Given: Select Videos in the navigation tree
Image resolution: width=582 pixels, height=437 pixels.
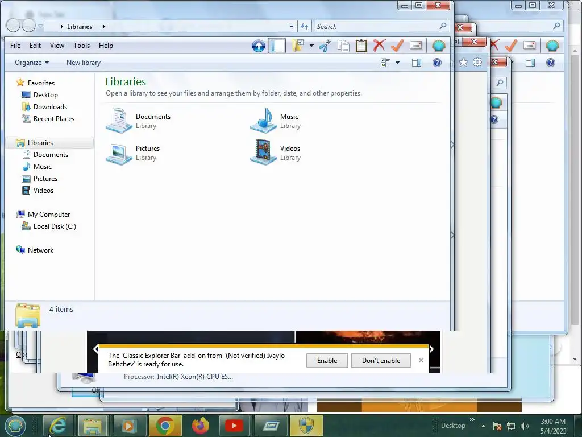Looking at the screenshot, I should pyautogui.click(x=43, y=190).
